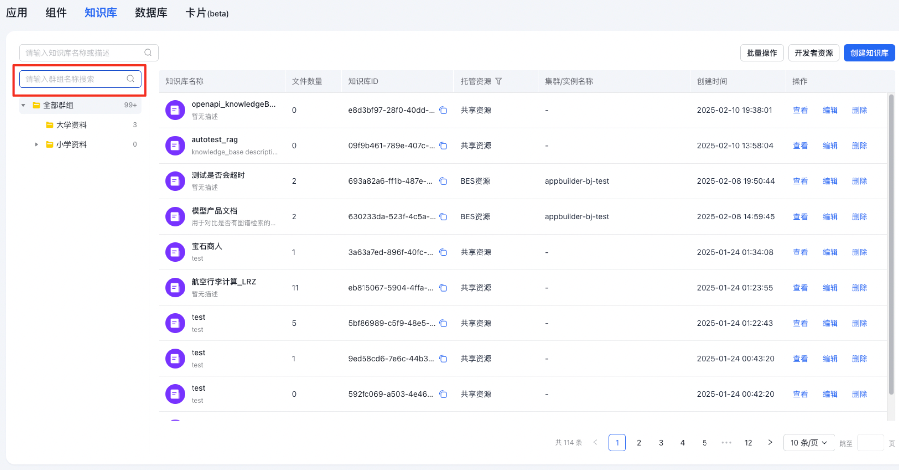Click 删除 for 测试是否会超时 row
Image resolution: width=899 pixels, height=470 pixels.
[x=859, y=181]
